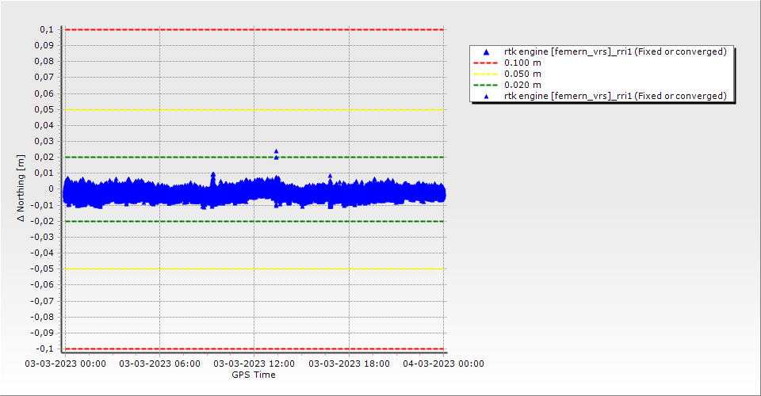Click the bottom "-0,1" y-axis tick label

[44, 348]
